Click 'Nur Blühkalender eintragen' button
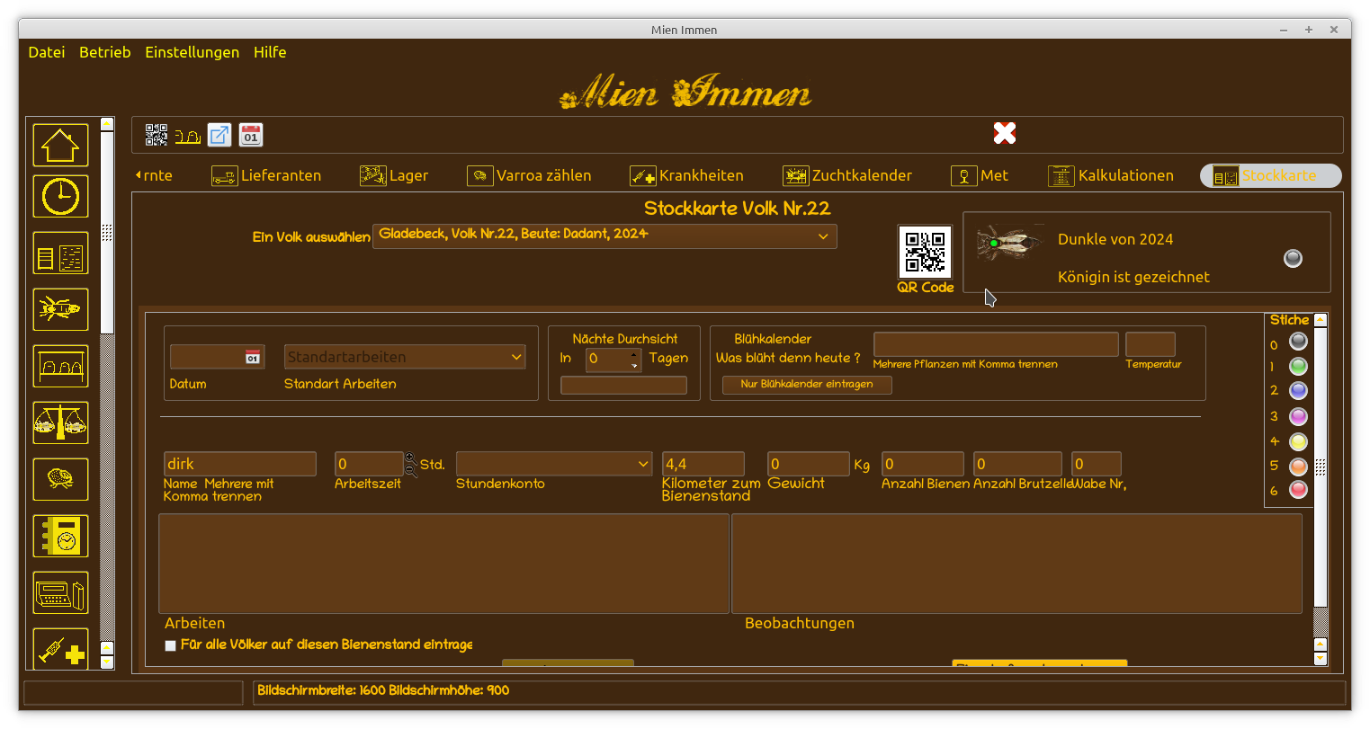This screenshot has width=1370, height=729. [x=807, y=385]
